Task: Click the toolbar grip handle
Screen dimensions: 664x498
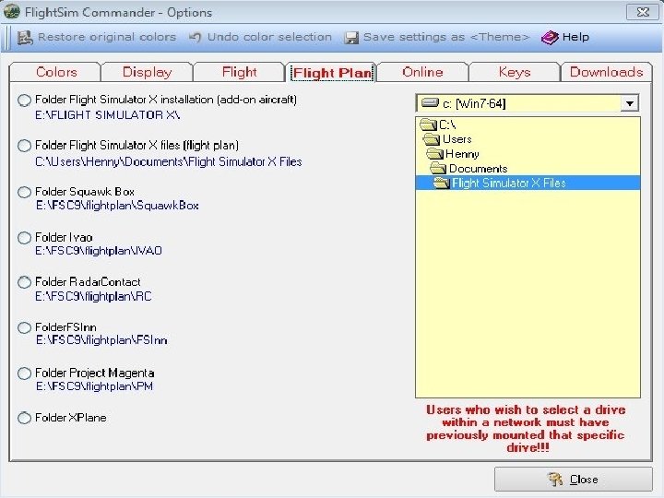Action: click(8, 38)
